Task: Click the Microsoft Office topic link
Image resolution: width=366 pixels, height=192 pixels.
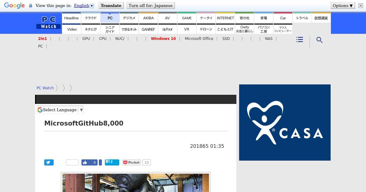Action: [199, 39]
